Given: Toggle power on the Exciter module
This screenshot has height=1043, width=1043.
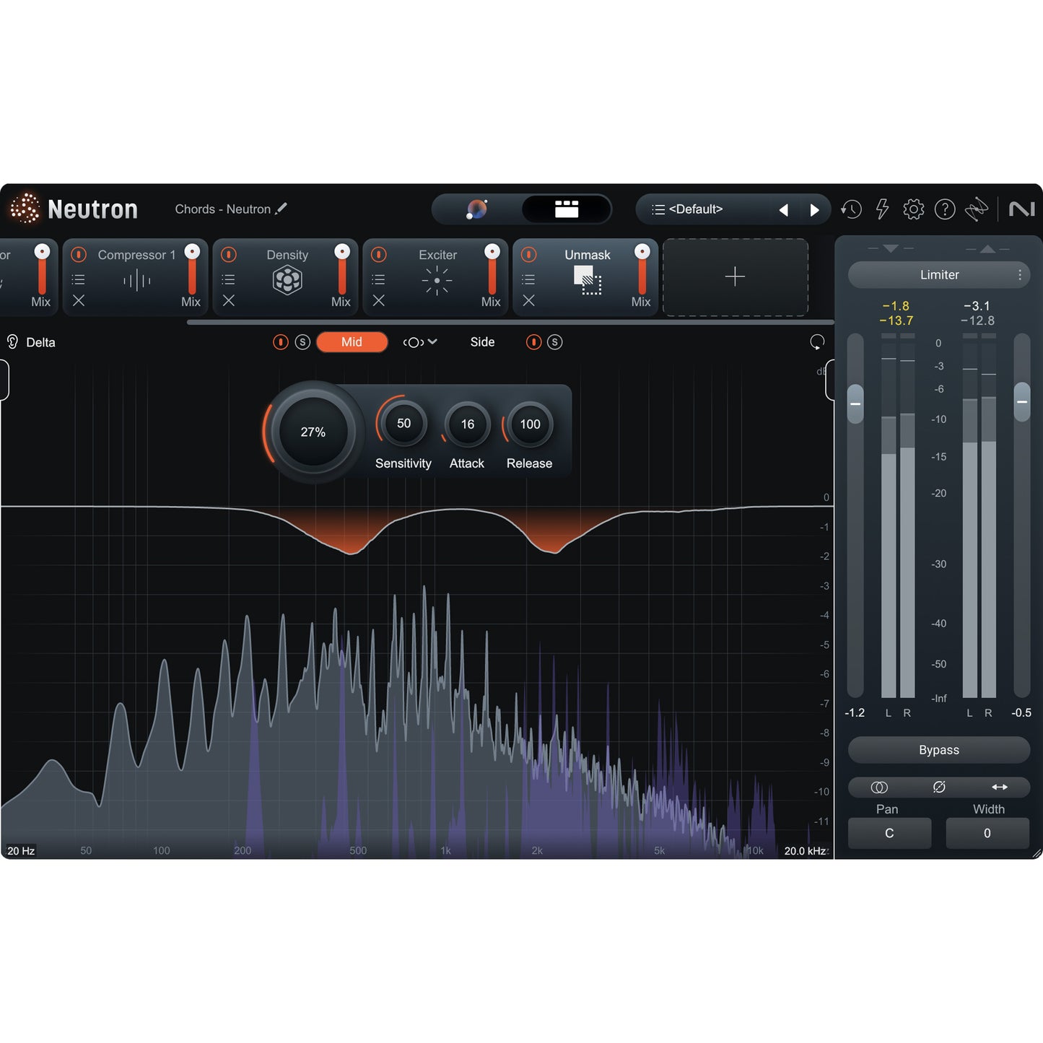Looking at the screenshot, I should 379,254.
